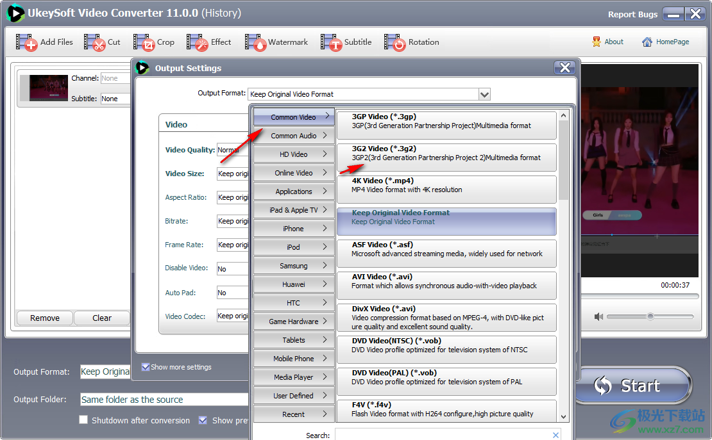Select the User Defined category
Screen dimensions: 712x440
click(294, 396)
